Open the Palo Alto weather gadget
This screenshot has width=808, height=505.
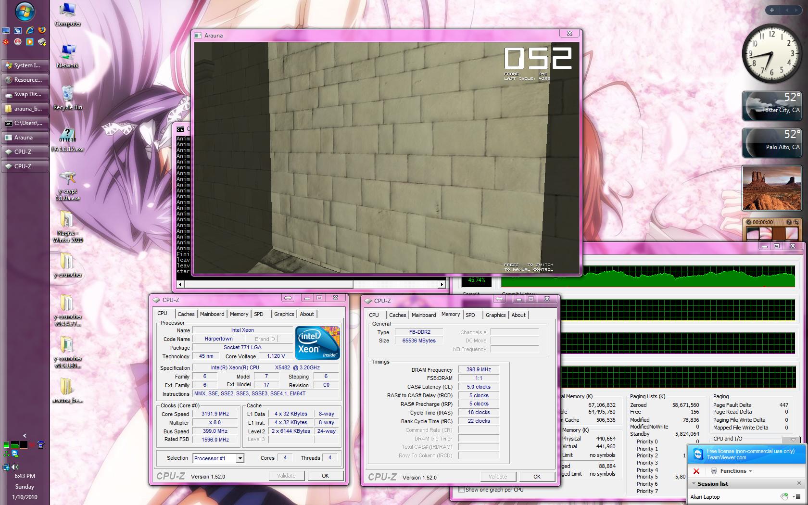(771, 142)
